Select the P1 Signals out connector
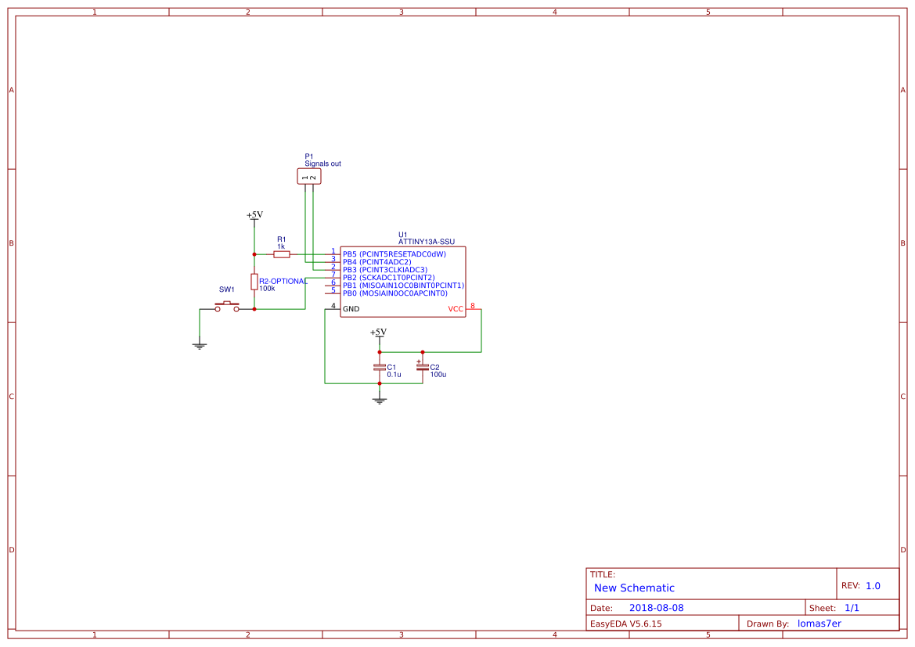915x647 pixels. pos(309,175)
